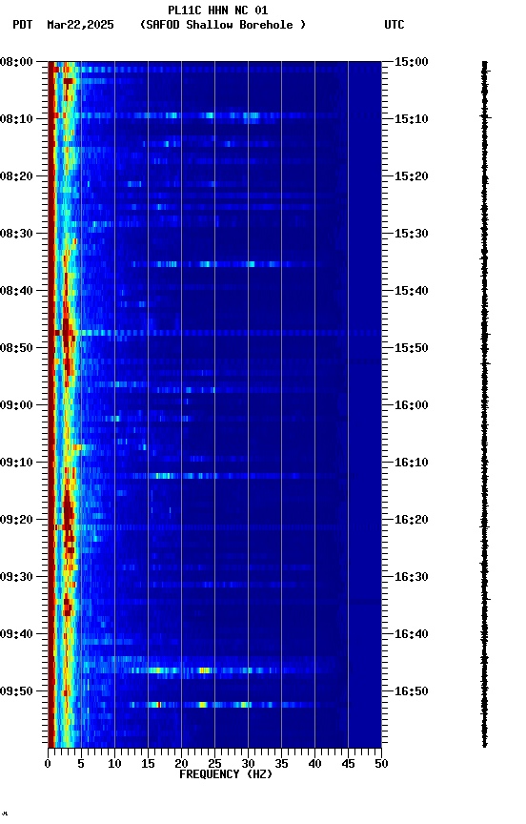Click the 45 Hz frequency tick label
This screenshot has width=526, height=824.
(348, 764)
